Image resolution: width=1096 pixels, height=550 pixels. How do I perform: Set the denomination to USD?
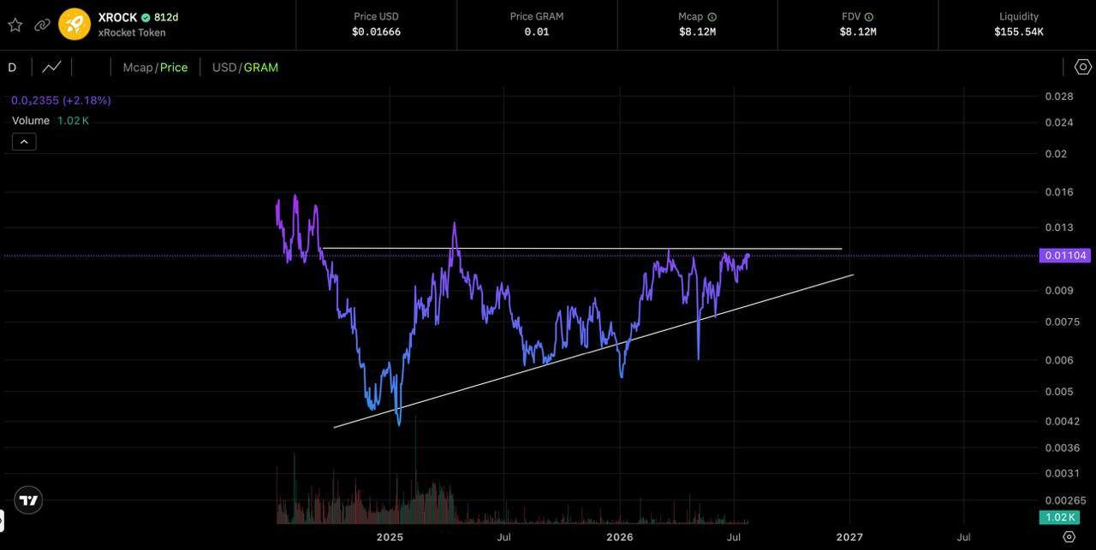click(224, 67)
